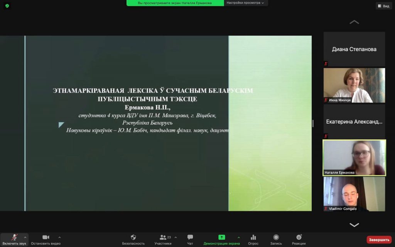Click the green encryption shield icon
The image size is (395, 247).
click(7, 6)
